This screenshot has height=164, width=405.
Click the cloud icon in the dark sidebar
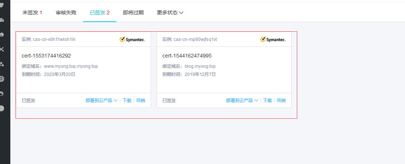coord(2,20)
